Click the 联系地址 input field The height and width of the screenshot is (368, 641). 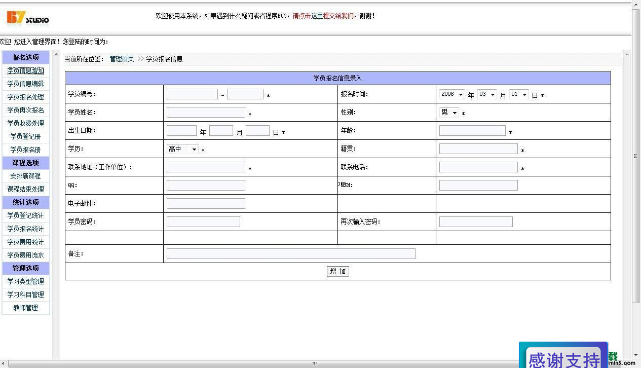pyautogui.click(x=206, y=167)
